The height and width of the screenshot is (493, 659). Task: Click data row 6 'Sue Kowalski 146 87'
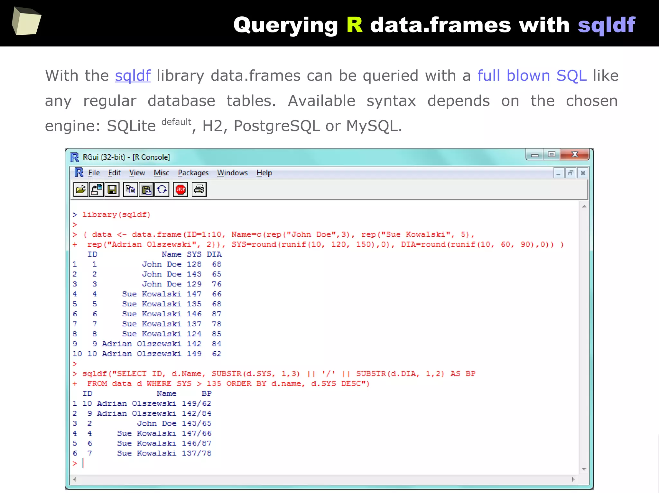(x=147, y=314)
